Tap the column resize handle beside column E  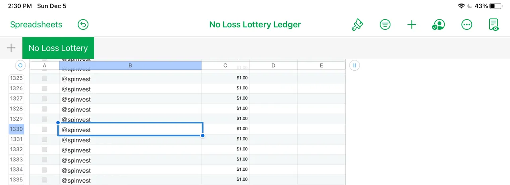(354, 65)
